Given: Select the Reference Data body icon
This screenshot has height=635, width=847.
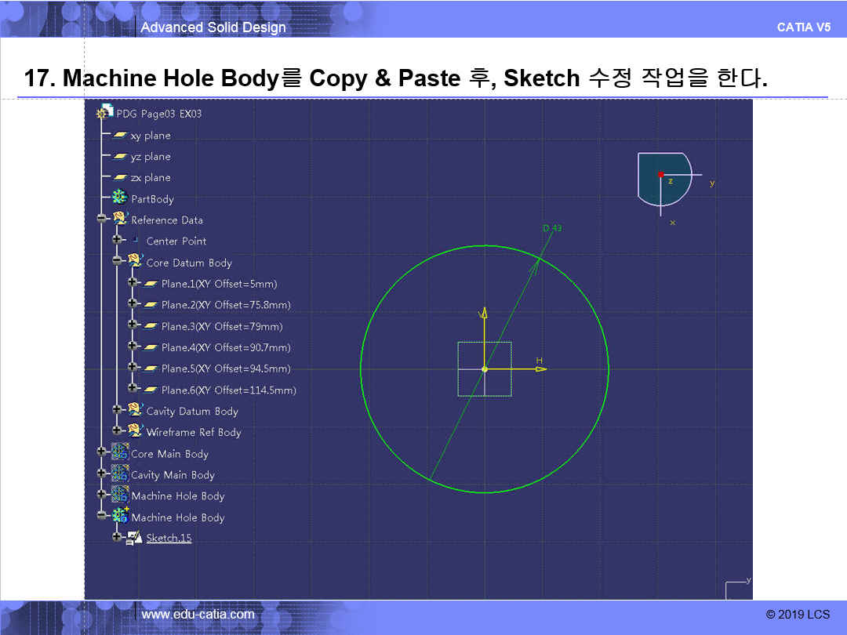Looking at the screenshot, I should tap(120, 220).
